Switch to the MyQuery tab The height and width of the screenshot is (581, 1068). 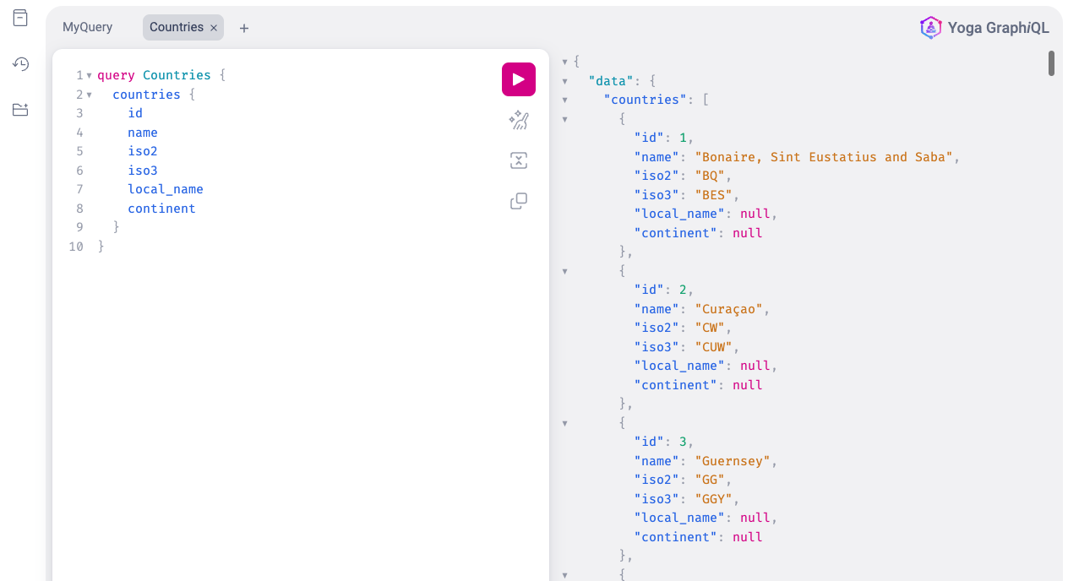tap(87, 27)
